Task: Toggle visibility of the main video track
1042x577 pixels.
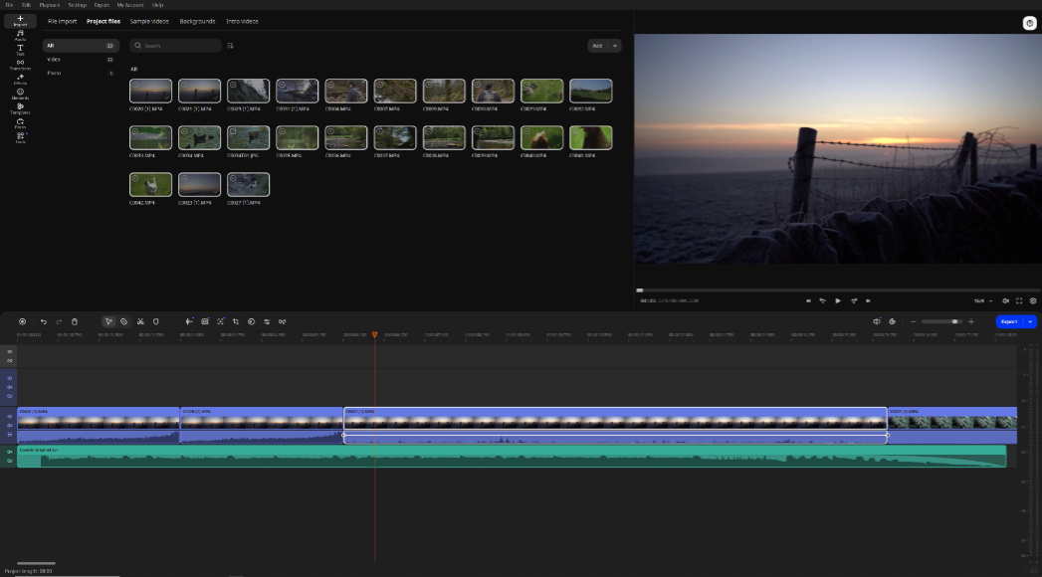Action: [9, 416]
